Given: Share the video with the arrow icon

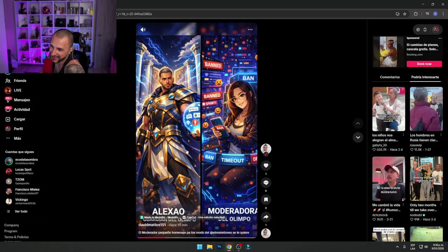Looking at the screenshot, I should pos(266,217).
